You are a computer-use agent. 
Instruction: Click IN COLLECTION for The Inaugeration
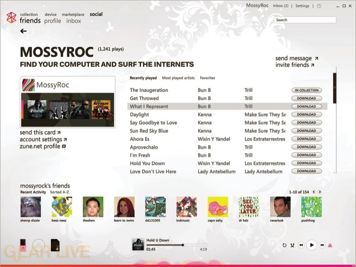pos(307,90)
